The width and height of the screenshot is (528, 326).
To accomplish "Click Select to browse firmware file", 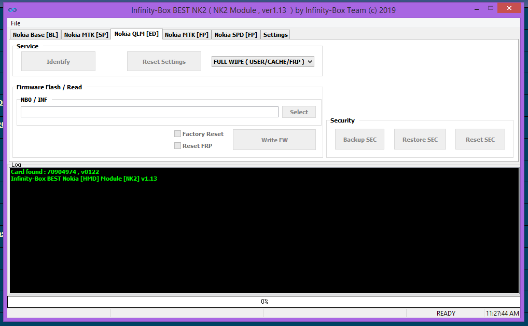I will 299,112.
